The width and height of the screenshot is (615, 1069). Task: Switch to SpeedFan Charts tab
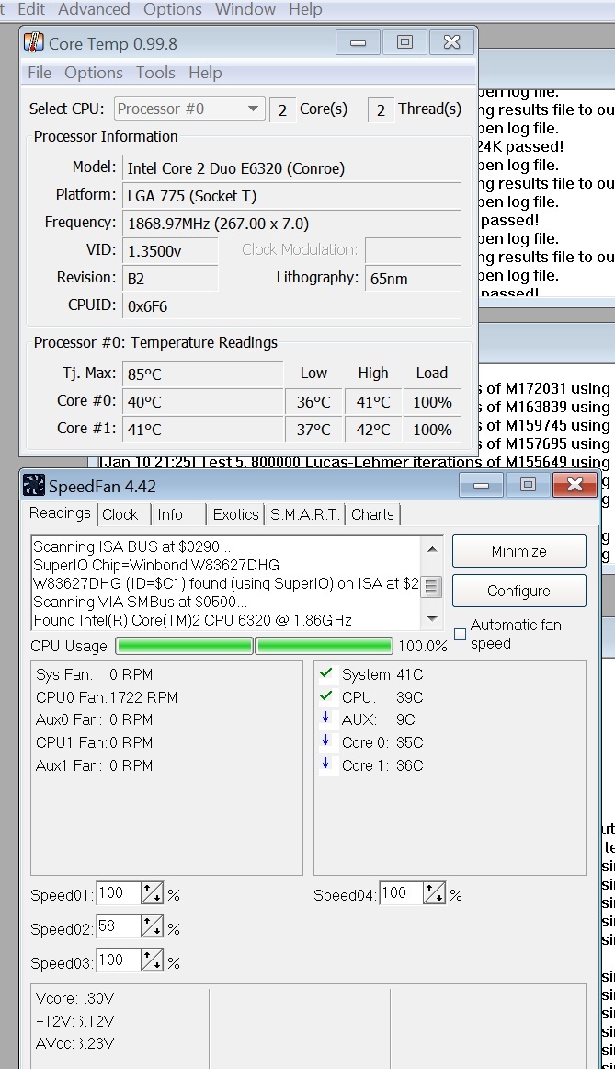pyautogui.click(x=372, y=515)
